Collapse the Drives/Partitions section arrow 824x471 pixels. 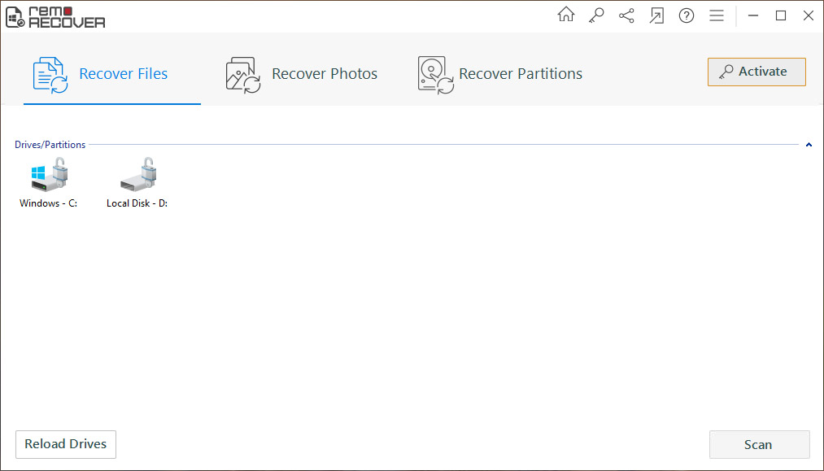tap(809, 145)
